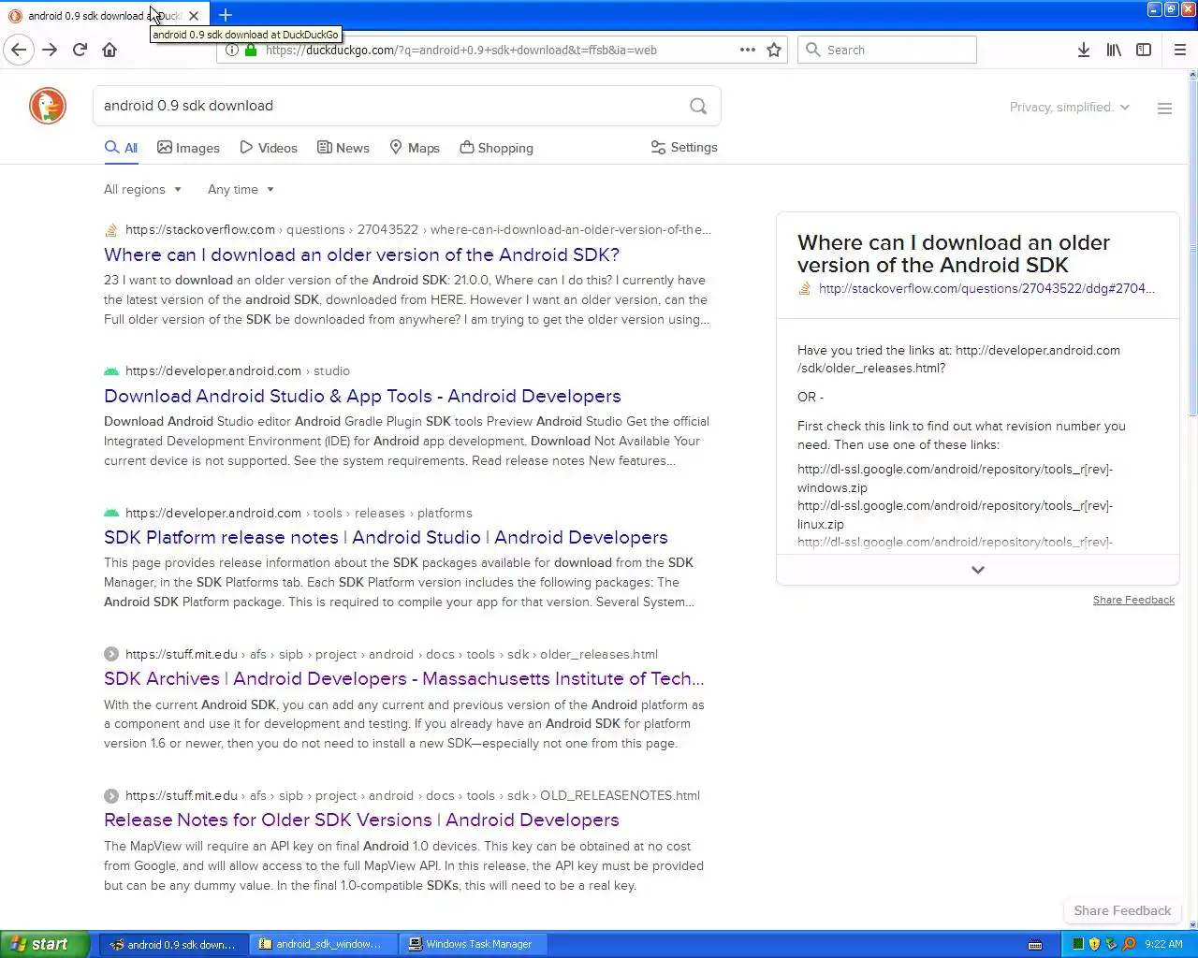Switch to Maps results
The image size is (1198, 958).
(414, 148)
